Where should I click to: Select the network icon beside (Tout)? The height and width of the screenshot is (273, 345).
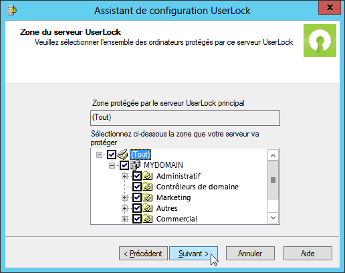tap(122, 155)
